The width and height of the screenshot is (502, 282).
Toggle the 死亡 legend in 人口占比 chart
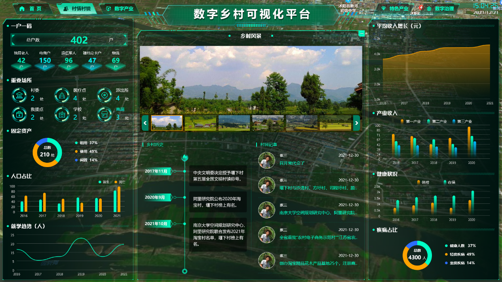tap(120, 182)
